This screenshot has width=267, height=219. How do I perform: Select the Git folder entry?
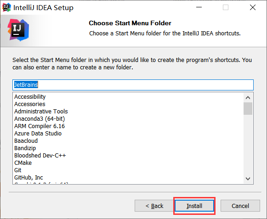point(18,170)
